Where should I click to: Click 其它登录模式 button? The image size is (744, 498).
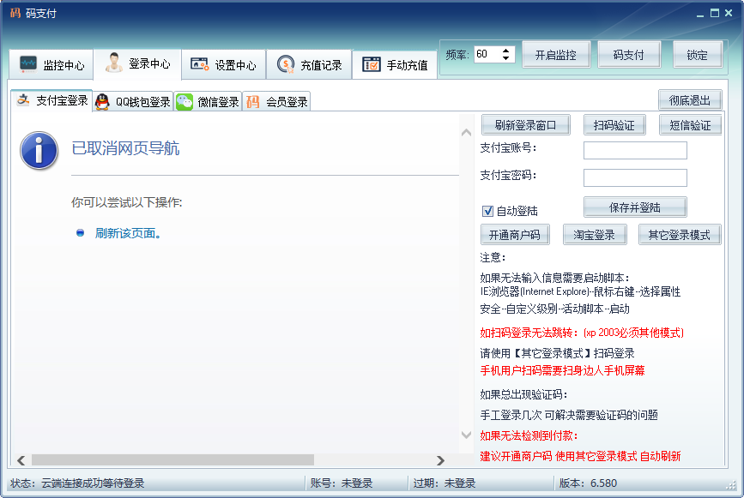tap(680, 235)
